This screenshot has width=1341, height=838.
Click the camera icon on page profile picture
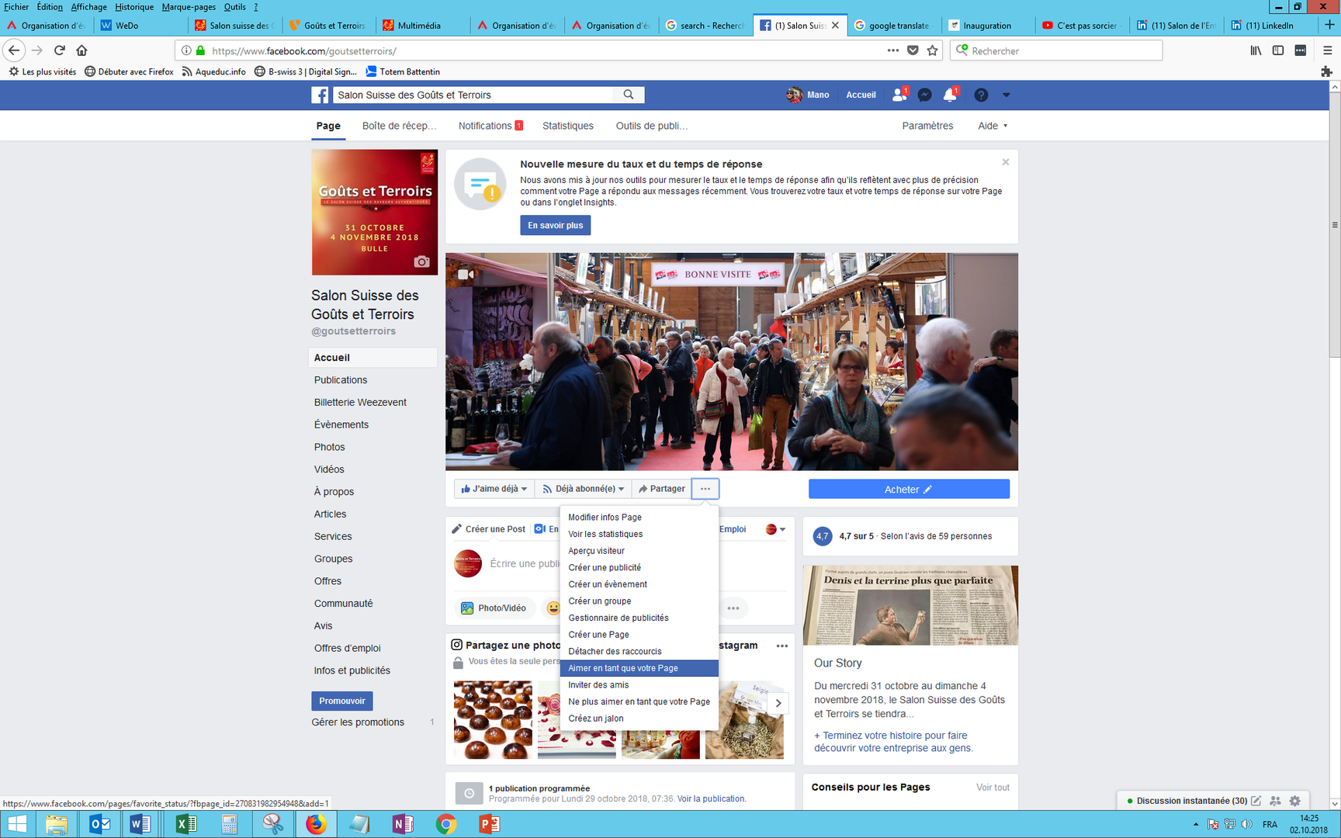[x=421, y=261]
